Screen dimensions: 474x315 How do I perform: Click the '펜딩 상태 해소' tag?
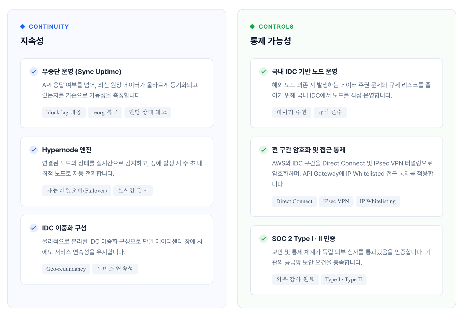tap(148, 112)
